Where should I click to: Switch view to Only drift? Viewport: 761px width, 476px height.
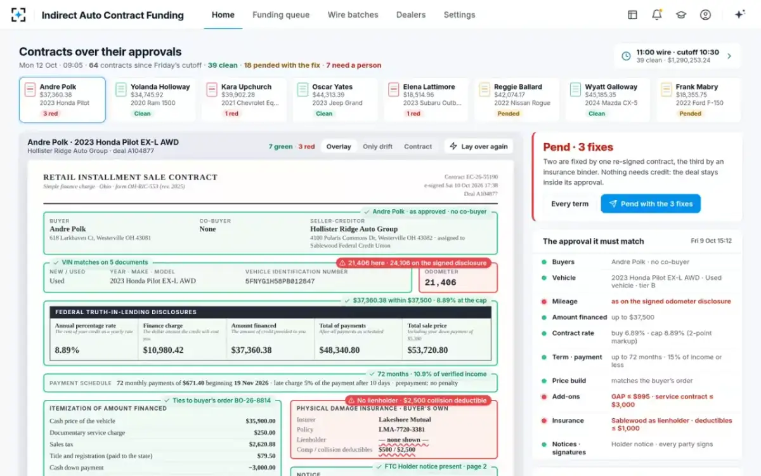coord(377,147)
